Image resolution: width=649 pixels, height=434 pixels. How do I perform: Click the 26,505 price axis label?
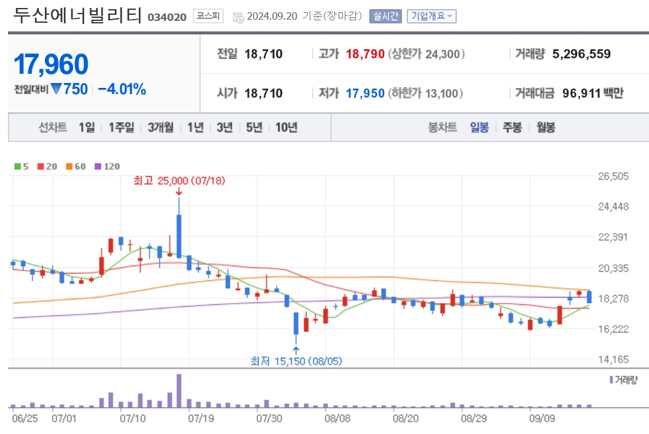tap(613, 176)
